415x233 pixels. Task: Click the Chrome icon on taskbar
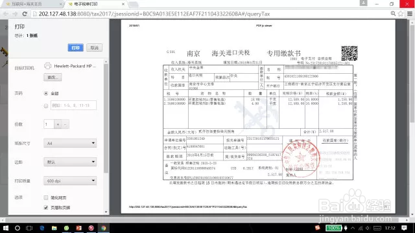pyautogui.click(x=104, y=228)
